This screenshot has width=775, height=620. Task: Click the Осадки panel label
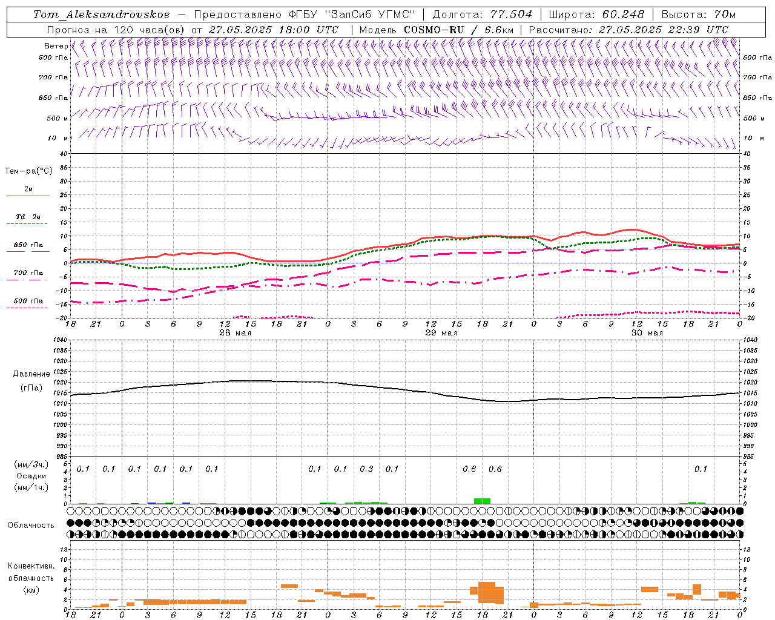(x=31, y=476)
